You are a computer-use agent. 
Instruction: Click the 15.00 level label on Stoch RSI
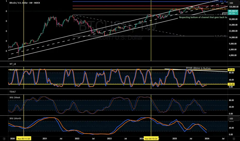click(x=231, y=84)
